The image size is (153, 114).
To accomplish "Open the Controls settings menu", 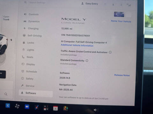I will point(31,14).
